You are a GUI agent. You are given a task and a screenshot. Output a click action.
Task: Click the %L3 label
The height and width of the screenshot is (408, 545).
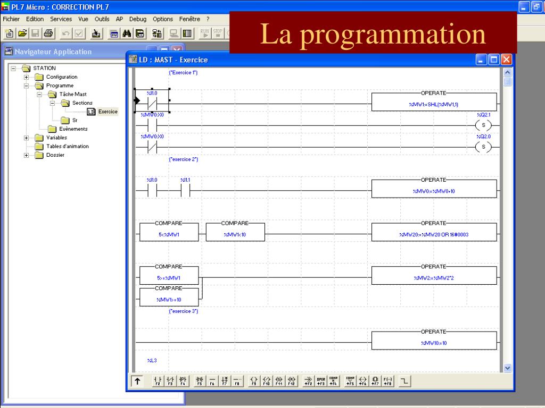[152, 361]
